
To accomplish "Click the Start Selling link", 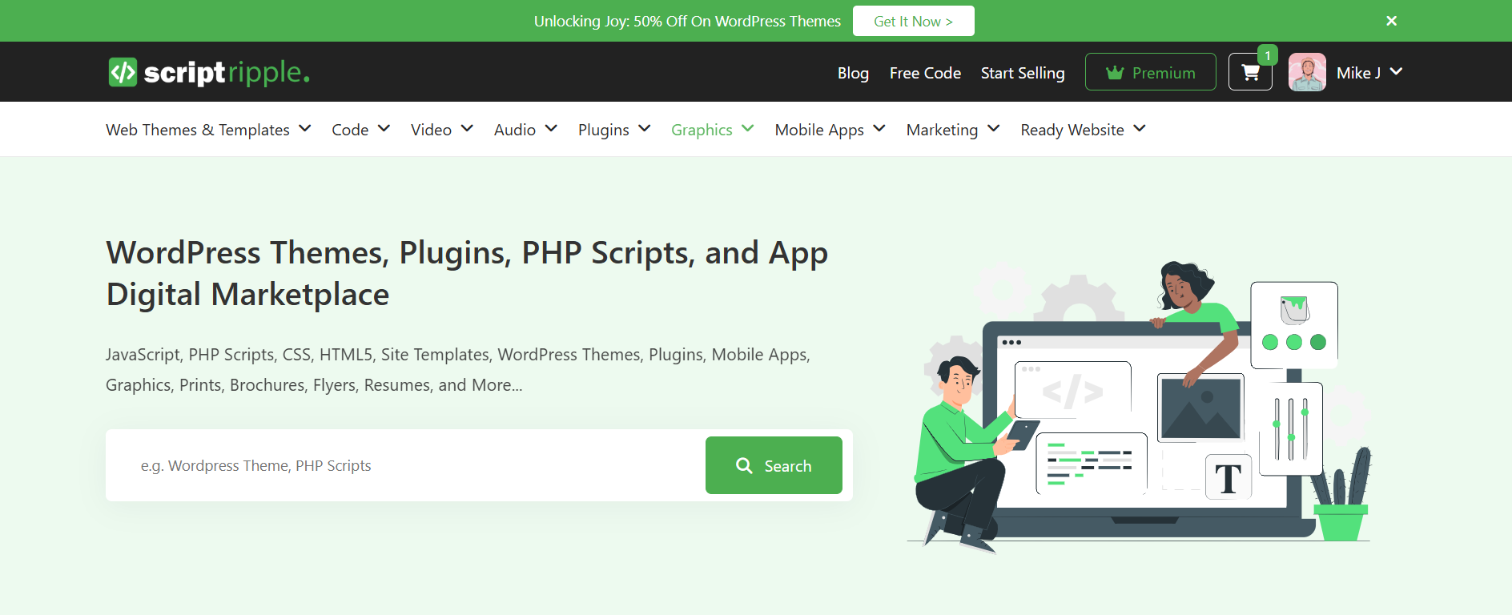I will [1023, 73].
